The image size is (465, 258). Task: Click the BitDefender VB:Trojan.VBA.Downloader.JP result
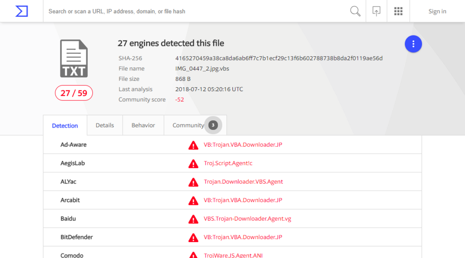243,237
